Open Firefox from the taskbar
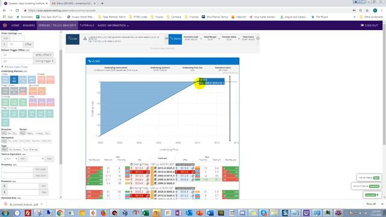 (x=104, y=213)
